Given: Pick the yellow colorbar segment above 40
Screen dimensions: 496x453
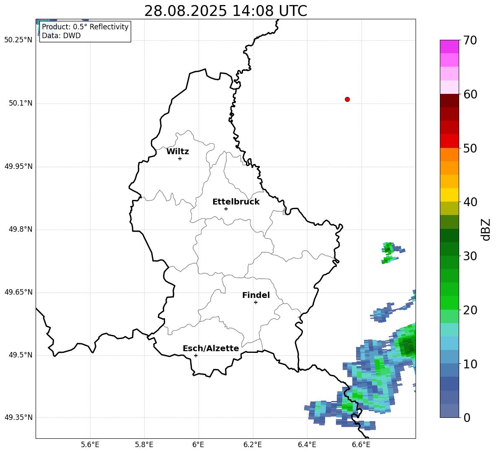Looking at the screenshot, I should point(449,195).
